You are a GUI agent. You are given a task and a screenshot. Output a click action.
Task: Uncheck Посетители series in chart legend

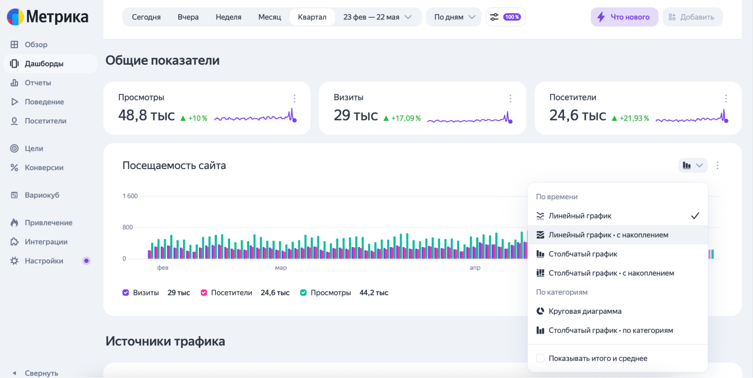click(204, 293)
